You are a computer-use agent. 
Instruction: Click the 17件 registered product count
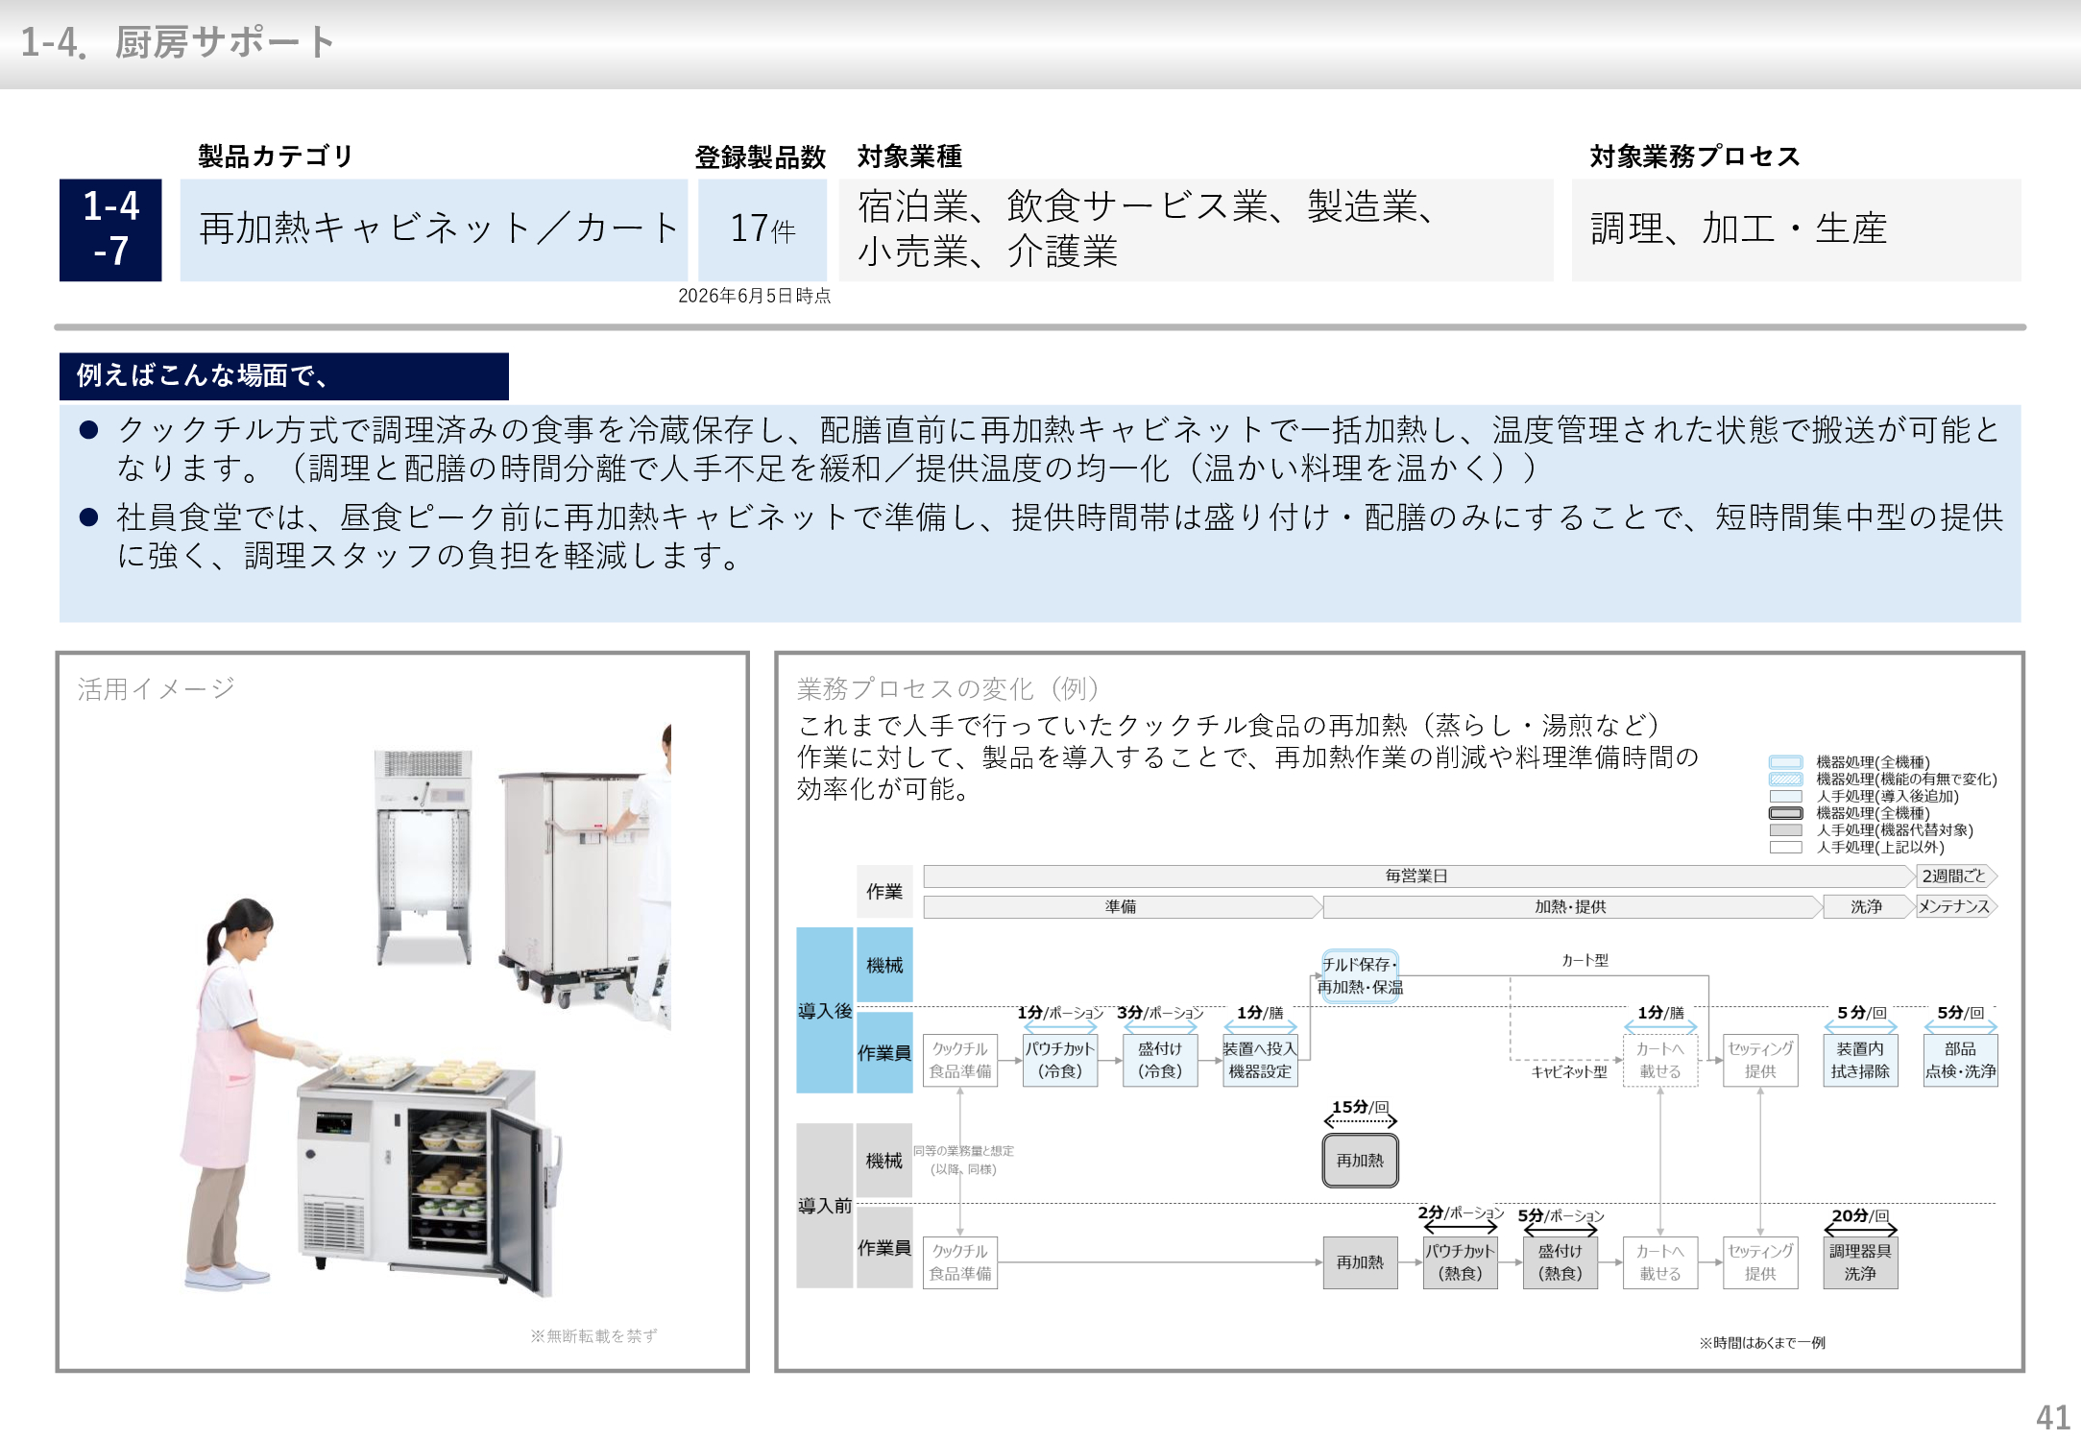tap(762, 229)
